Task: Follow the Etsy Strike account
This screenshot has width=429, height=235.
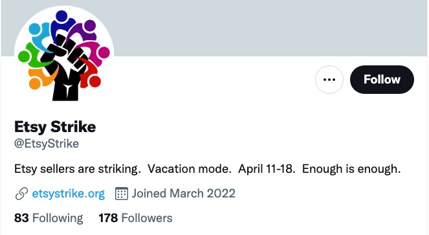Action: pos(382,80)
